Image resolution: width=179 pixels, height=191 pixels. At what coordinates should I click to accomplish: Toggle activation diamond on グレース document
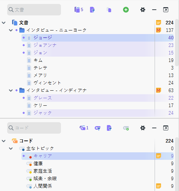[24, 98]
